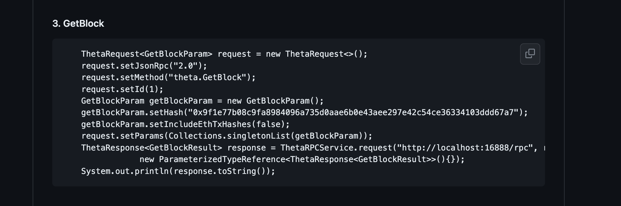The height and width of the screenshot is (206, 621).
Task: Click the "2.0" JSON-RPC version string
Action: [186, 66]
